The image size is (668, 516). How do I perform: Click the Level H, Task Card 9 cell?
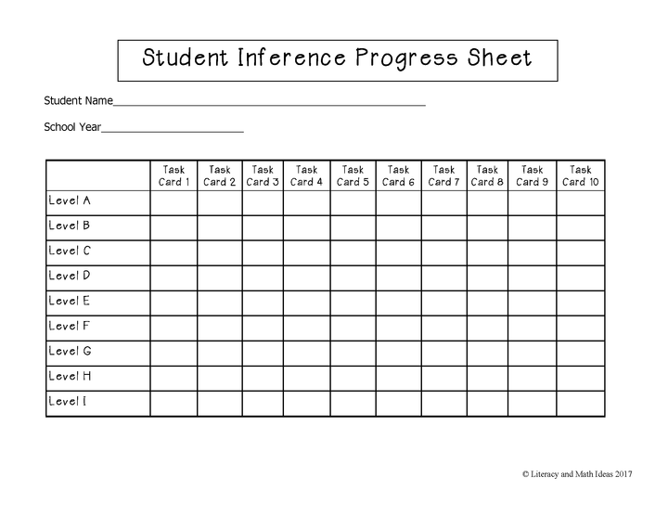(x=532, y=378)
